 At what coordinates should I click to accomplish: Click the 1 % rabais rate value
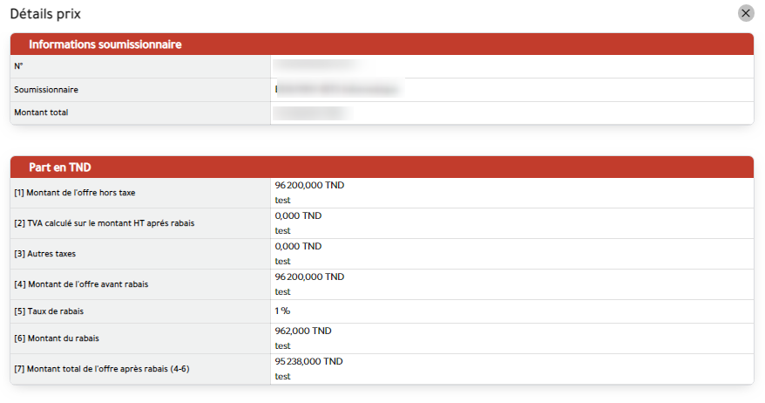282,311
